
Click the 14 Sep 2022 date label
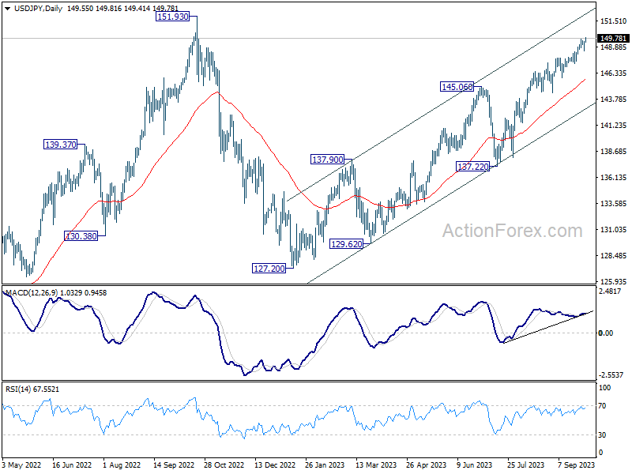173,465
